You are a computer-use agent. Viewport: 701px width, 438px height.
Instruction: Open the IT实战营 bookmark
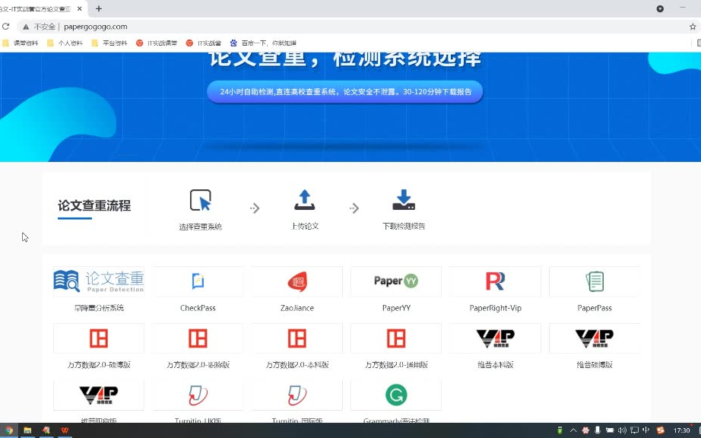coord(205,43)
